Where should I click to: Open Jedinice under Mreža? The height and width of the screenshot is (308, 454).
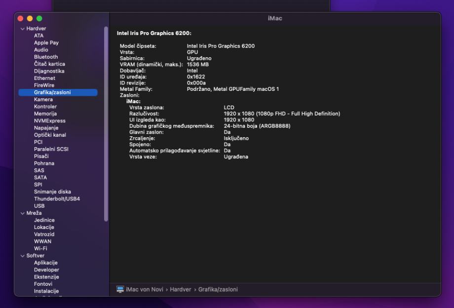tap(44, 220)
